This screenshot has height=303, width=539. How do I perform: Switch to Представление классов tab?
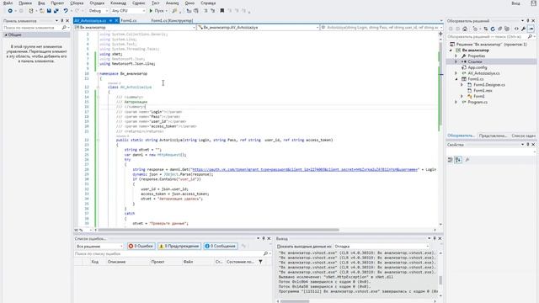pos(493,136)
